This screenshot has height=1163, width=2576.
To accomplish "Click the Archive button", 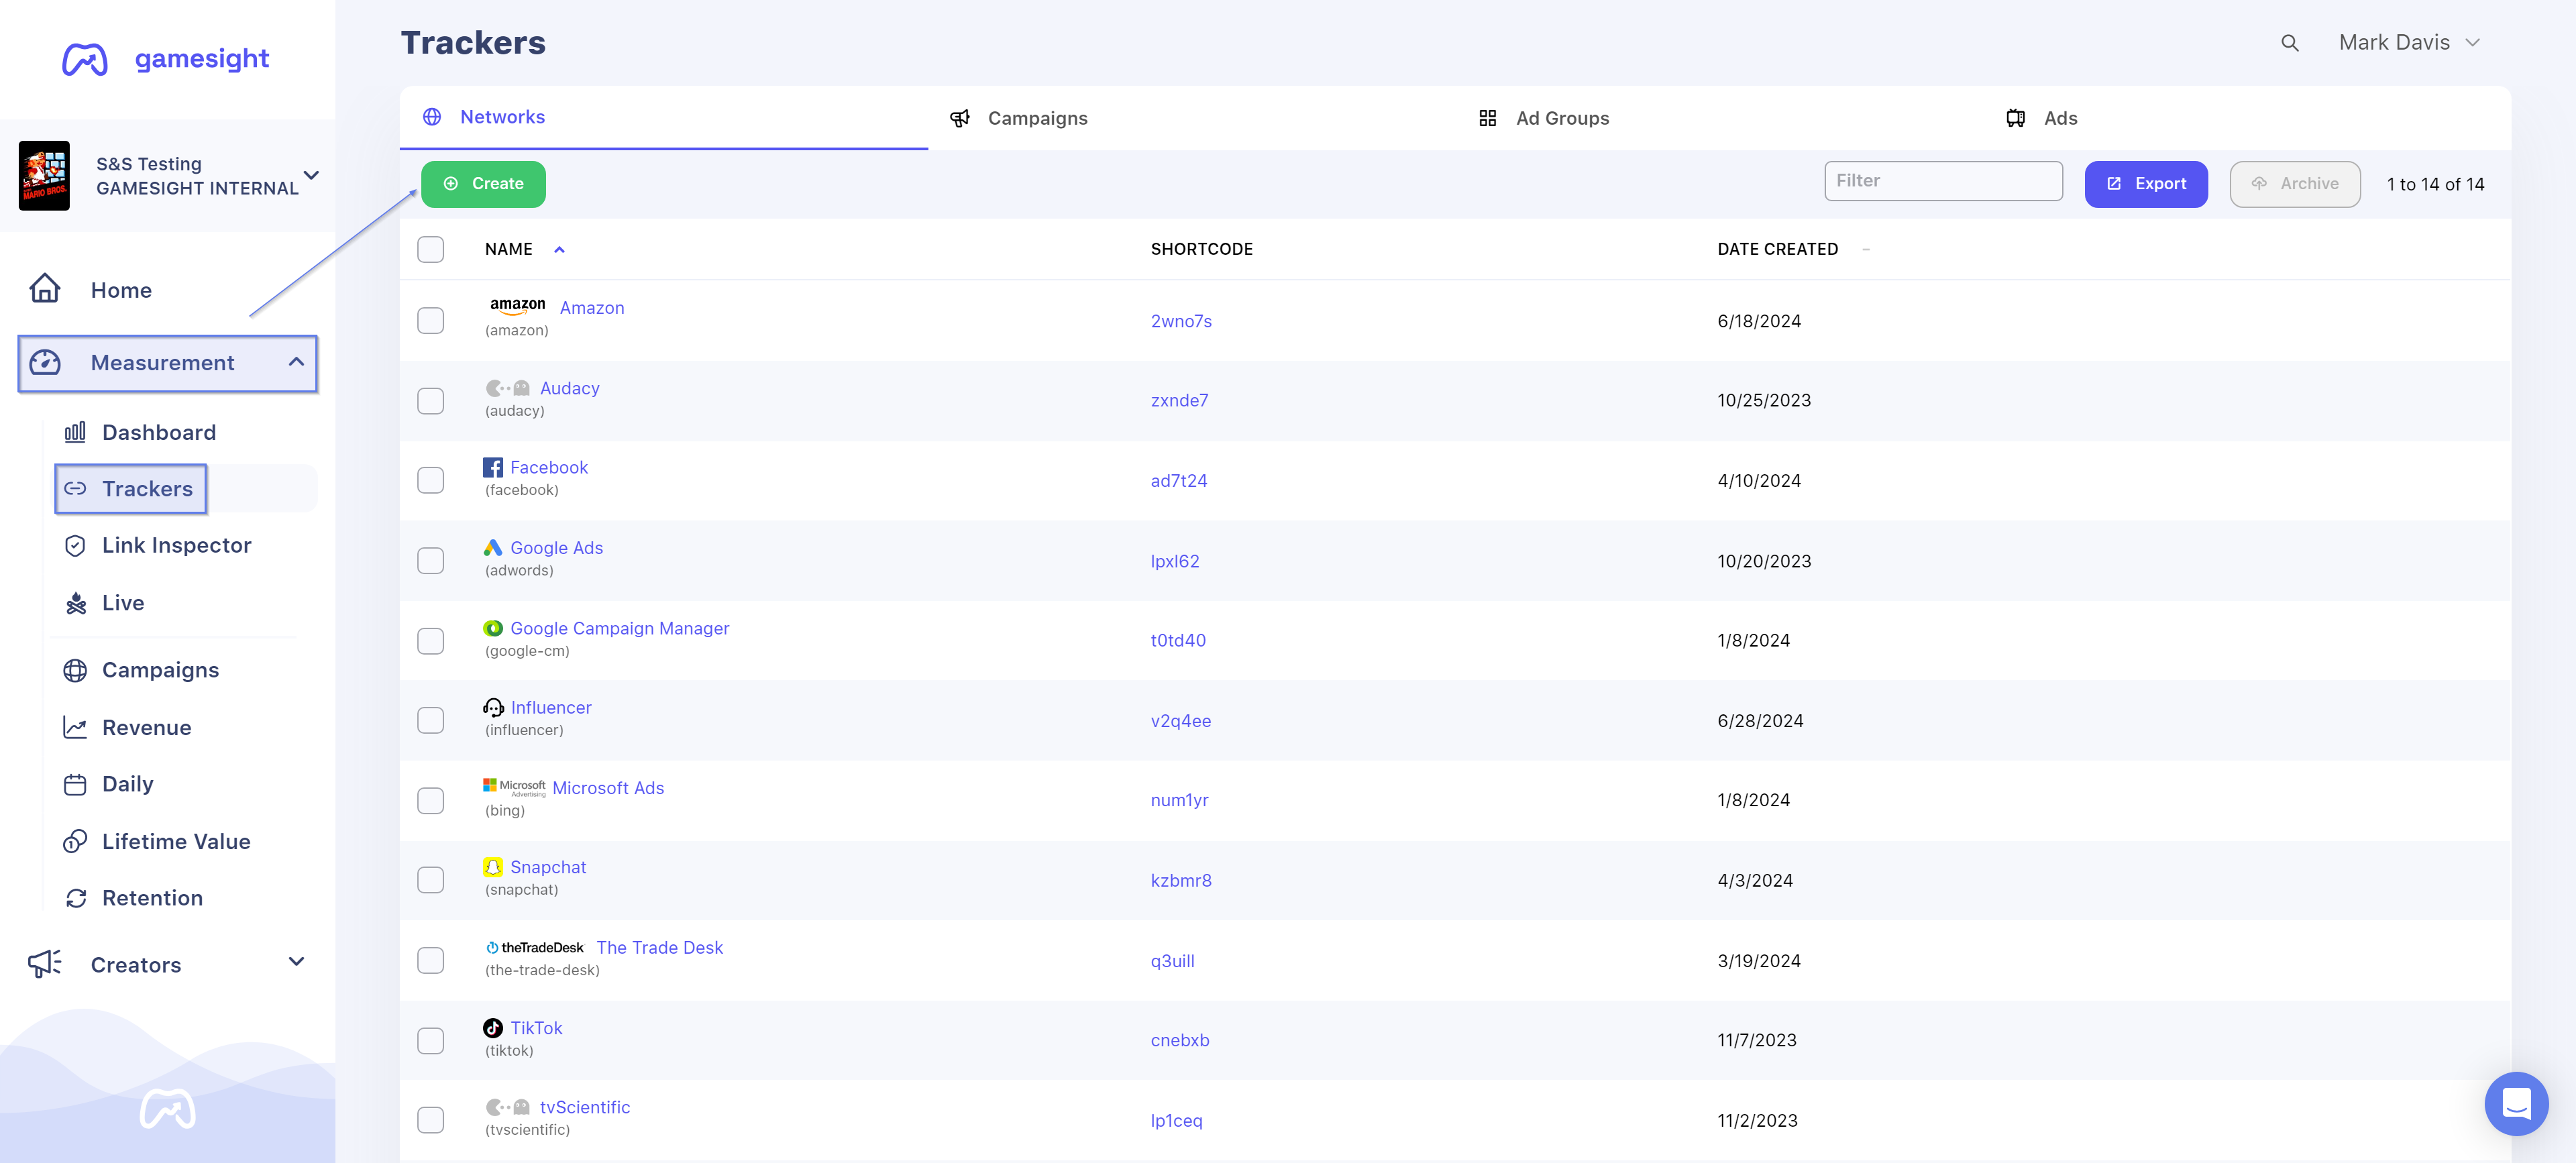I will (2294, 184).
